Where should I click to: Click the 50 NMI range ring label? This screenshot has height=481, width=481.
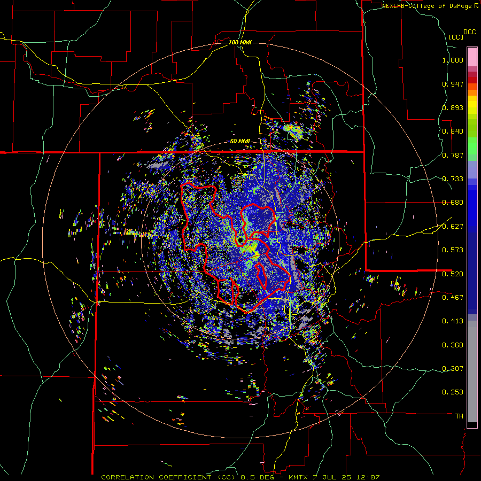[x=240, y=141]
